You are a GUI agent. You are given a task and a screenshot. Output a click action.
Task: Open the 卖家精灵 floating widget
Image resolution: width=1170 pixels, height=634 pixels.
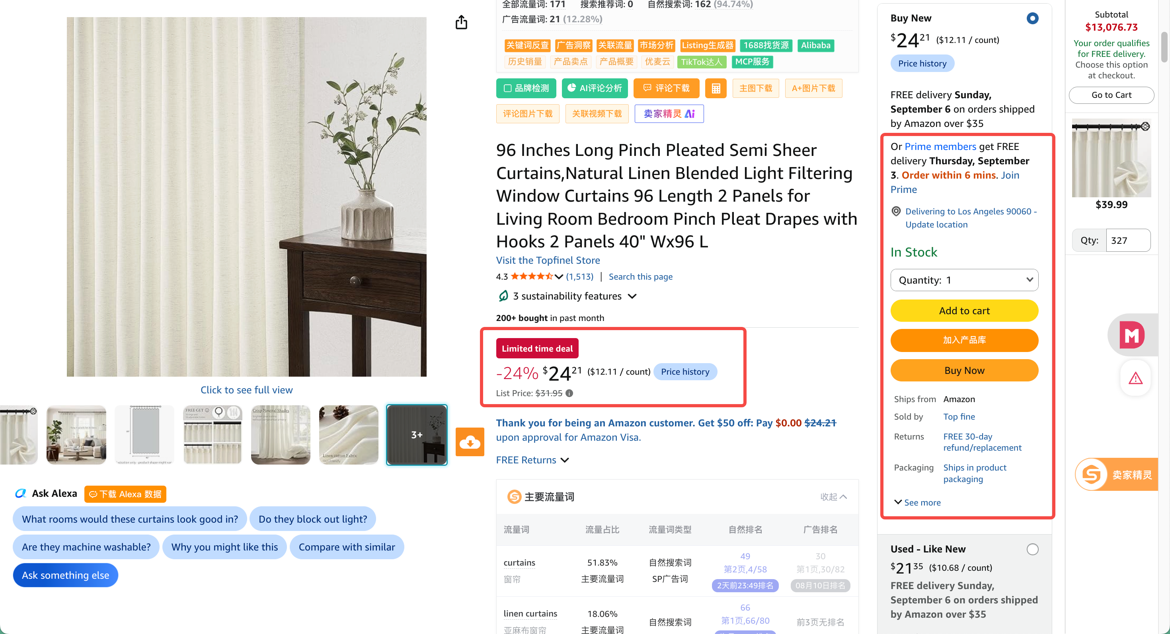coord(1117,474)
